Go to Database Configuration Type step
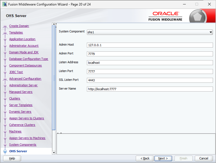This screenshot has height=163, width=216. (x=29, y=59)
